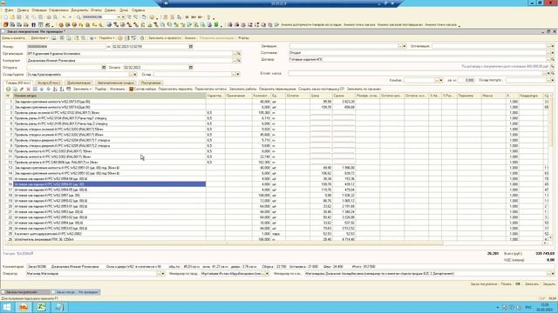Click the Номер input field
Image resolution: width=558 pixels, height=313 pixels.
point(66,46)
